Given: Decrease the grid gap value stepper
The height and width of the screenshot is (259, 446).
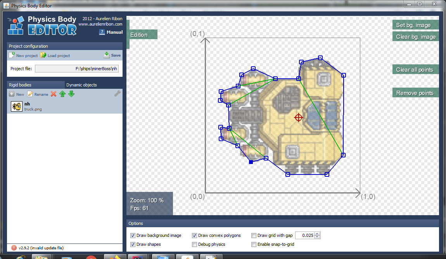Looking at the screenshot, I should pos(317,237).
